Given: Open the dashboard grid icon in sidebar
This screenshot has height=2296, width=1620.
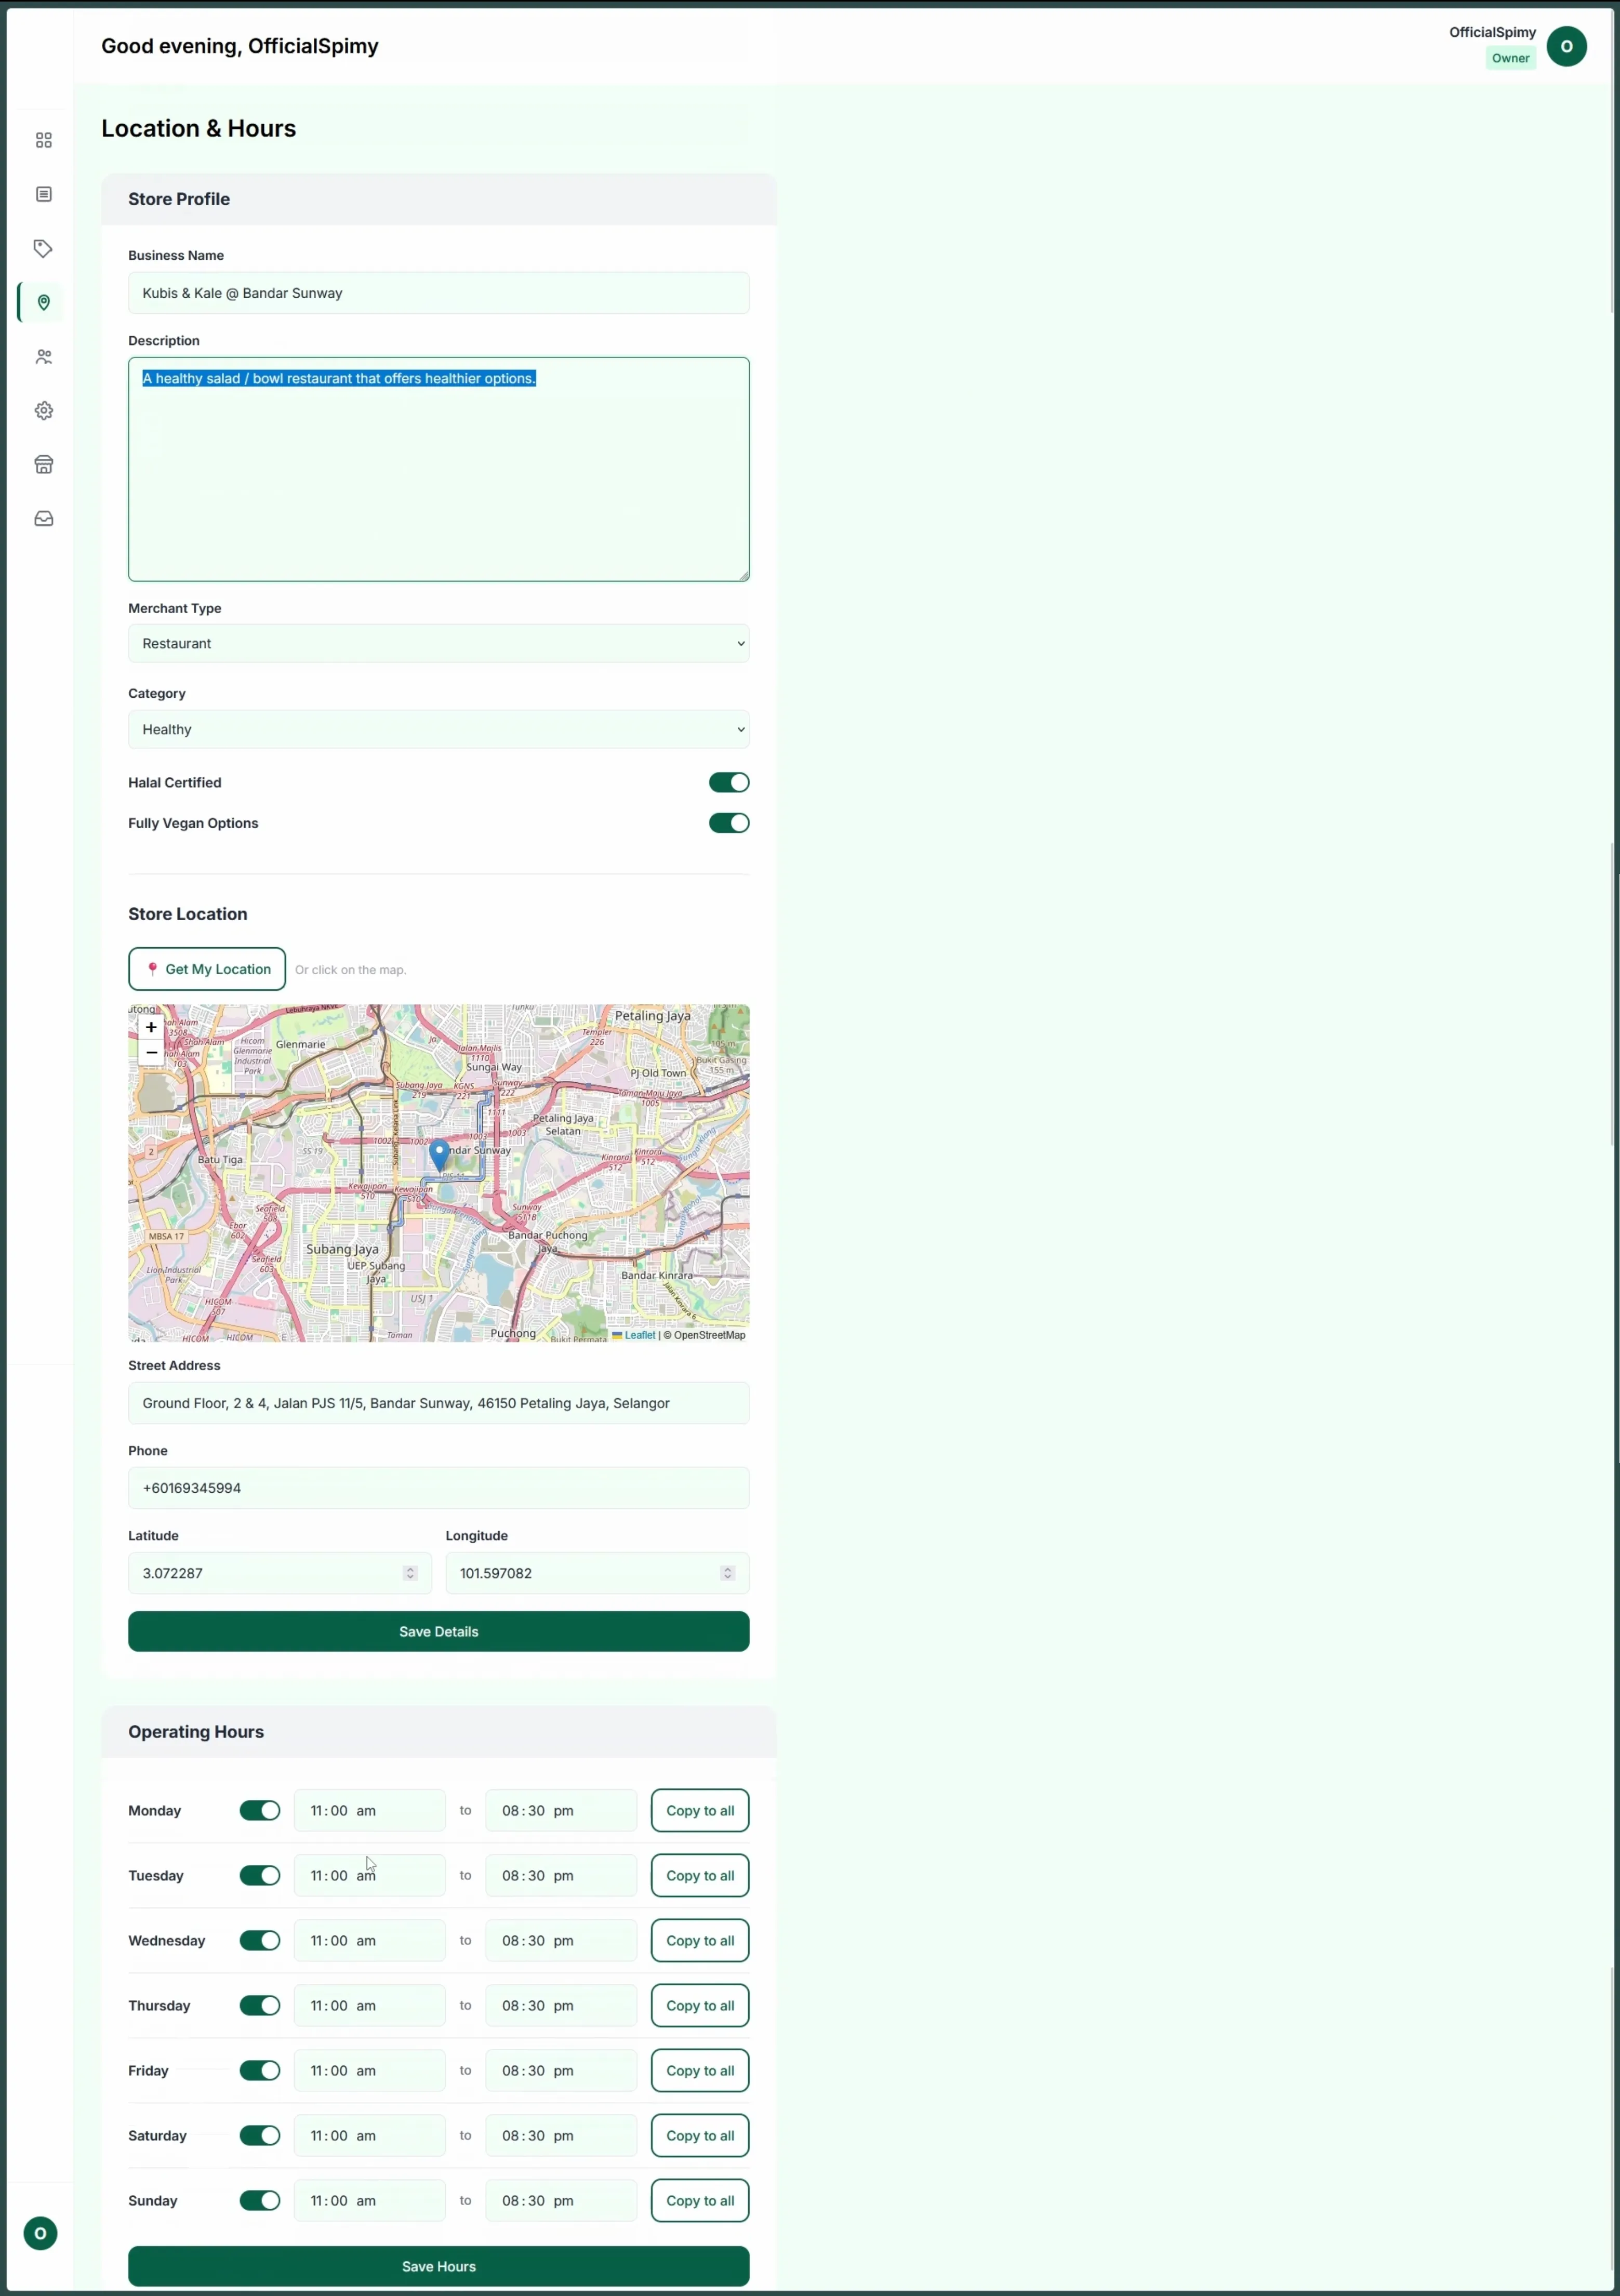Looking at the screenshot, I should click(44, 140).
